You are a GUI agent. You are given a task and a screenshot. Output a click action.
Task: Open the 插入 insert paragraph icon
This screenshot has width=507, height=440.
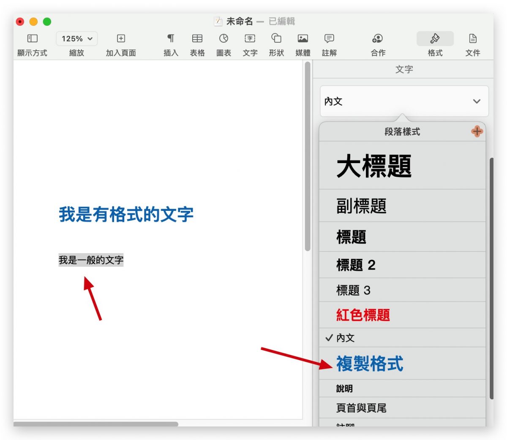[x=171, y=38]
